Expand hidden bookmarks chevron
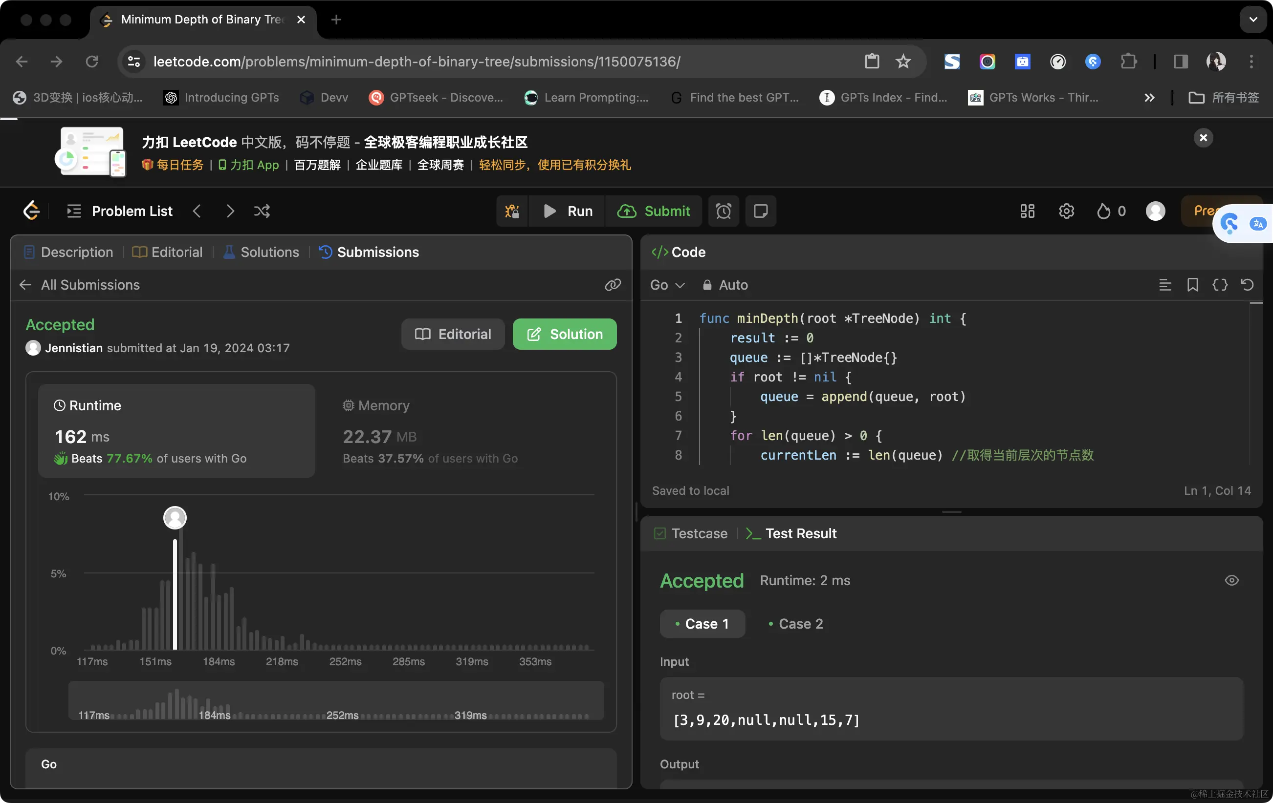 [x=1149, y=98]
